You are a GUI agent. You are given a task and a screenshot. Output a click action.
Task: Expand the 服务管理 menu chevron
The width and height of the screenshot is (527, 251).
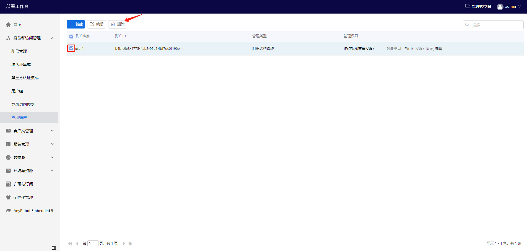(52, 144)
